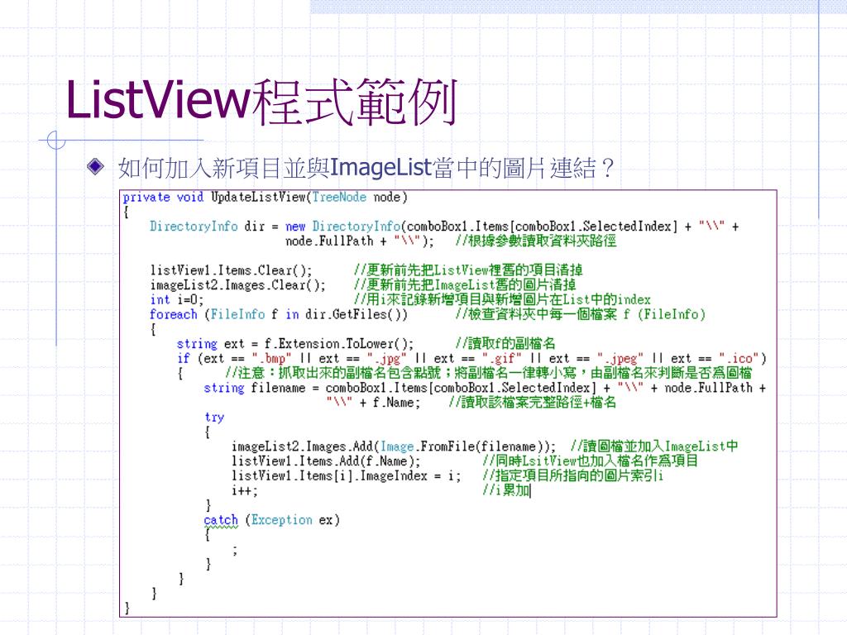Click the line starting "DirectoryInfo dir = new DirectoryInfo"
Viewport: 847px width, 635px height.
click(x=444, y=227)
